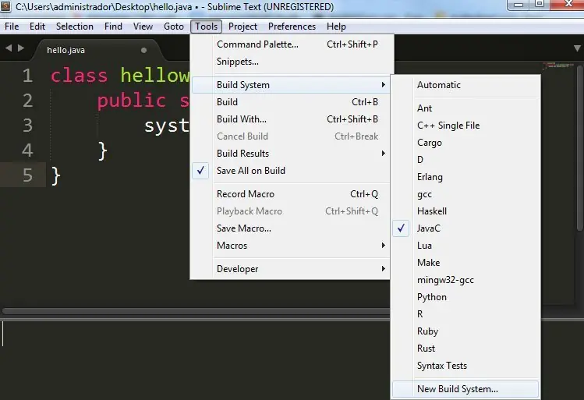Open Snippets... menu entry
This screenshot has height=400, width=584.
(x=291, y=62)
